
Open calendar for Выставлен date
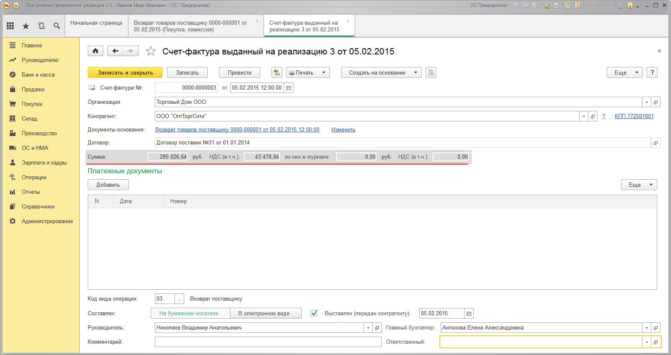(469, 314)
